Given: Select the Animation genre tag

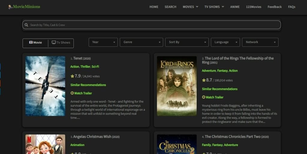Looking at the screenshot, I should point(77,145).
